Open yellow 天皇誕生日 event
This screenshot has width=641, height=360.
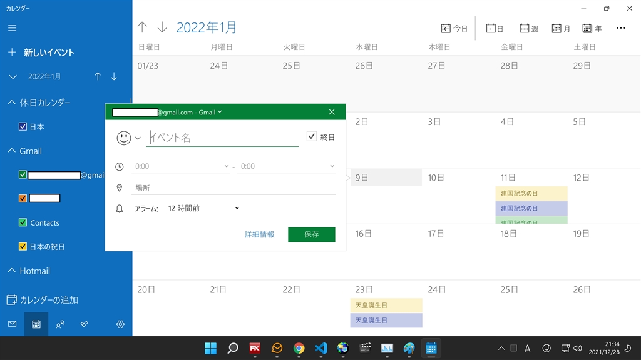coord(386,305)
